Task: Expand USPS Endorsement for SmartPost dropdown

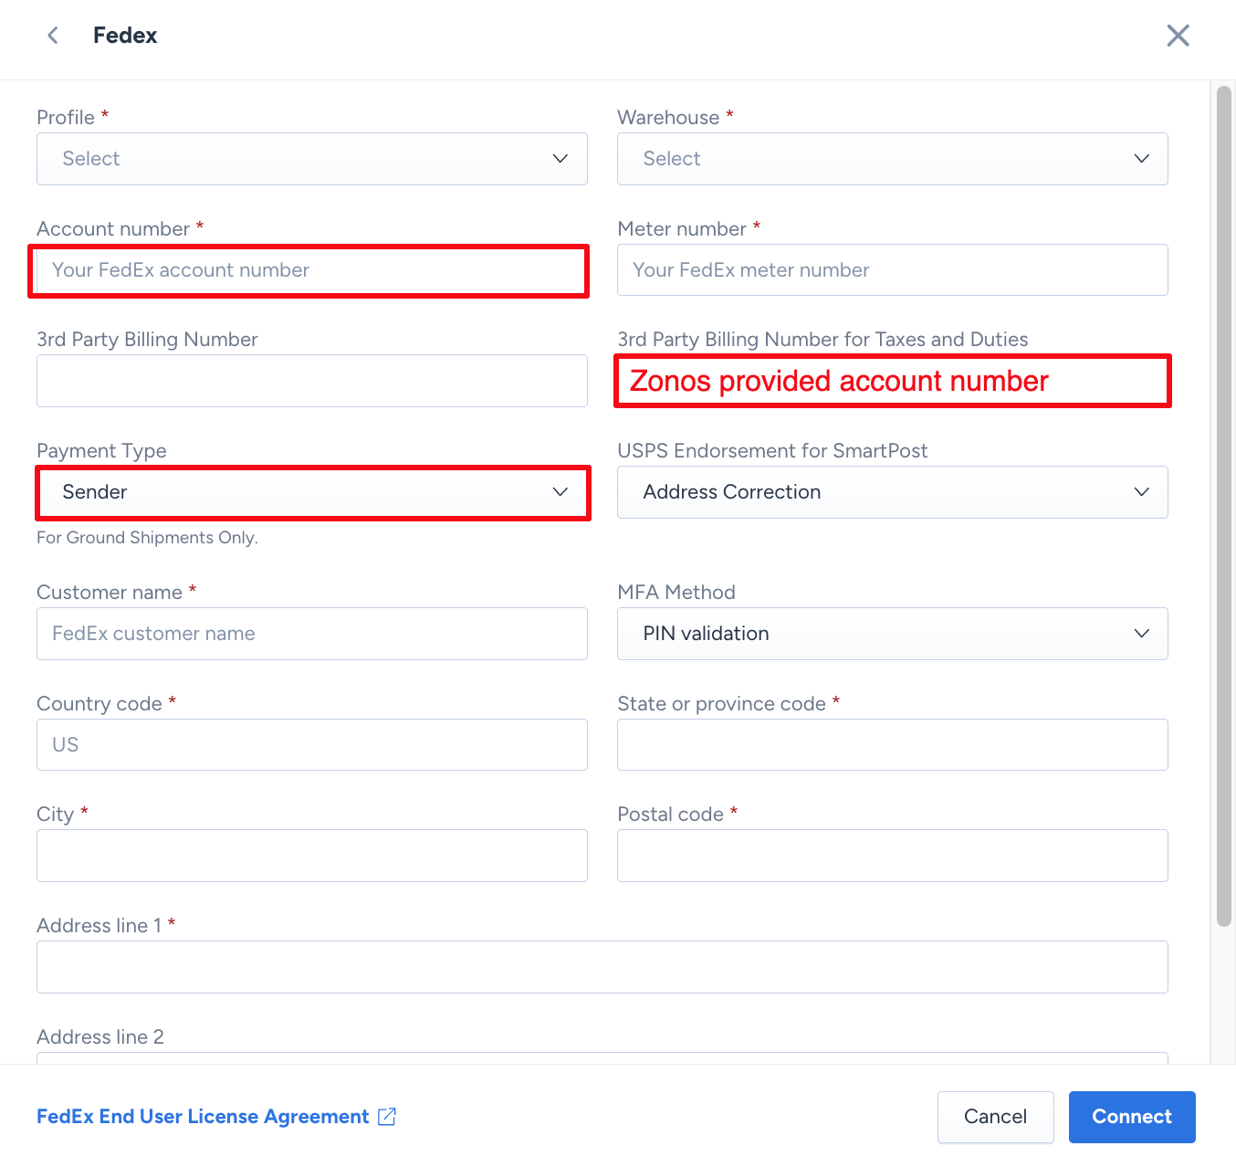Action: (x=892, y=492)
